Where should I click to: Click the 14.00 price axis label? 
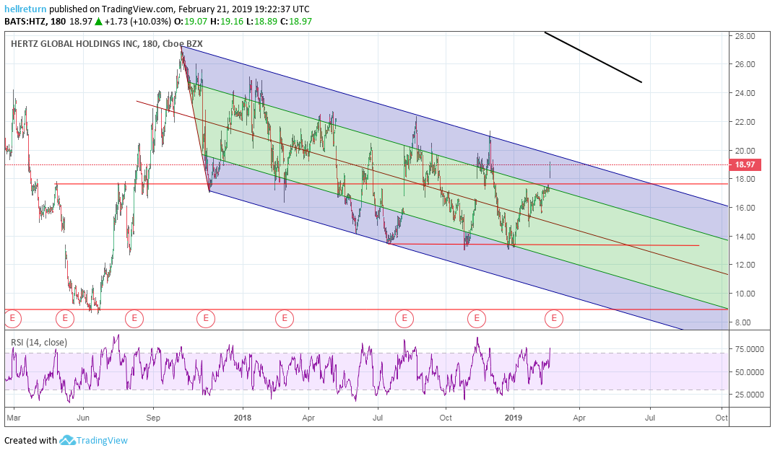tap(745, 237)
